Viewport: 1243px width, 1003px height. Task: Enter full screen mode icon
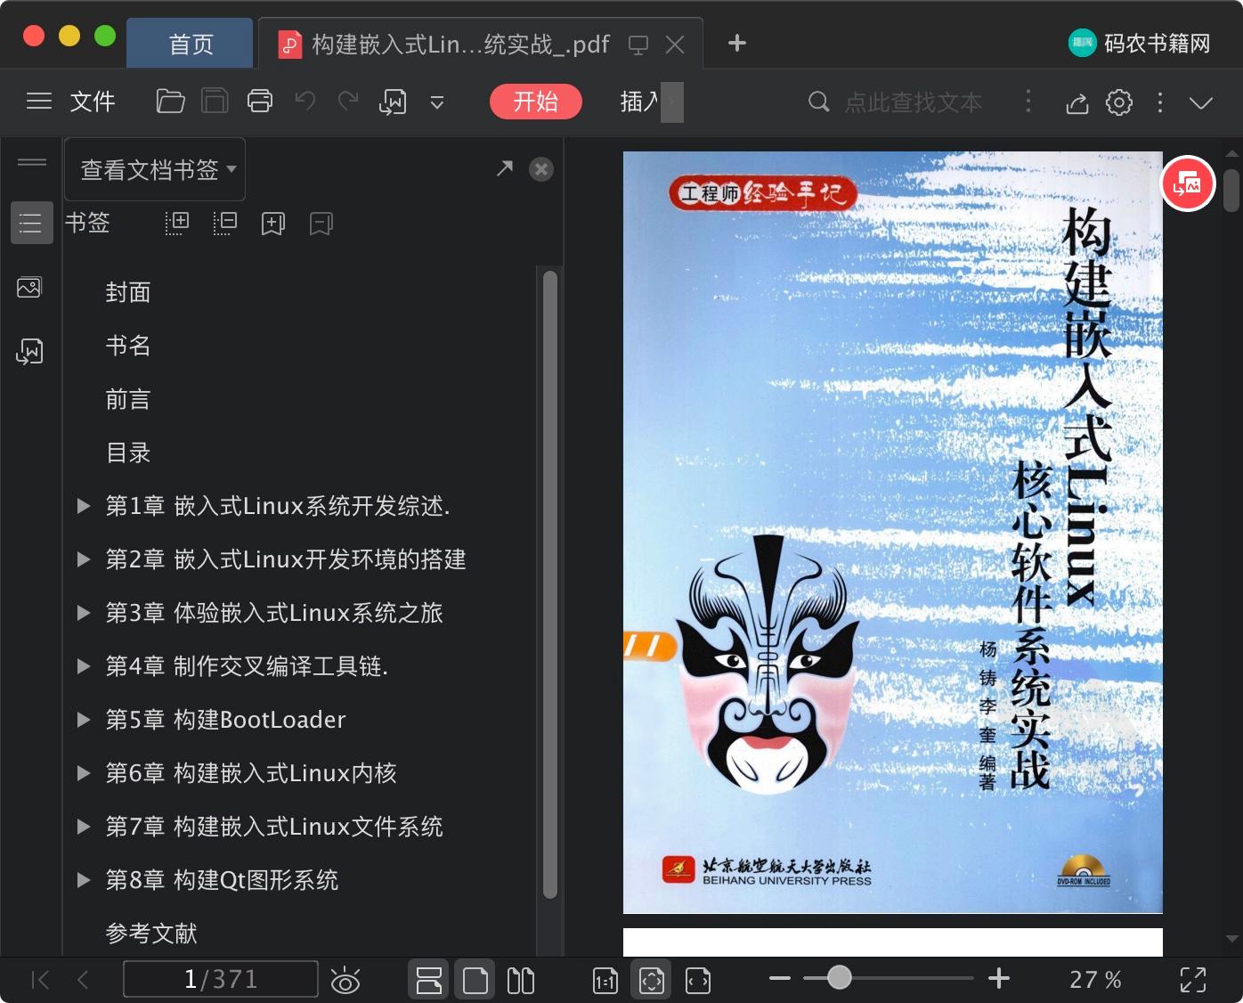[x=1193, y=980]
